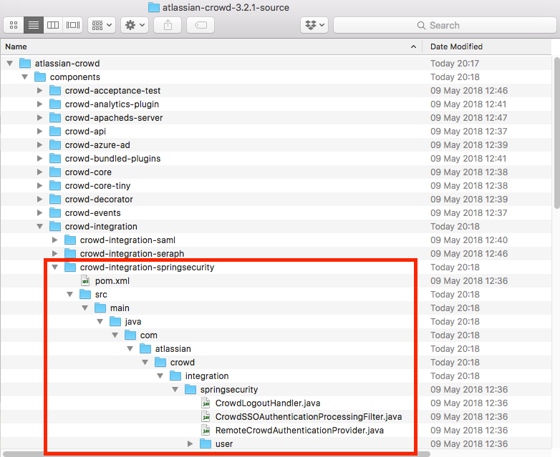Expand the crowd-analytics-plugin folder
Viewport: 560px width, 457px height.
coord(39,104)
